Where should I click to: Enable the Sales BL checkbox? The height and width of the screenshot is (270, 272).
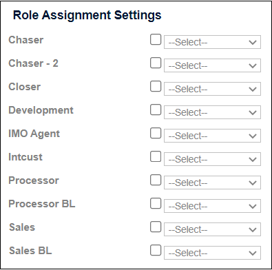(156, 250)
